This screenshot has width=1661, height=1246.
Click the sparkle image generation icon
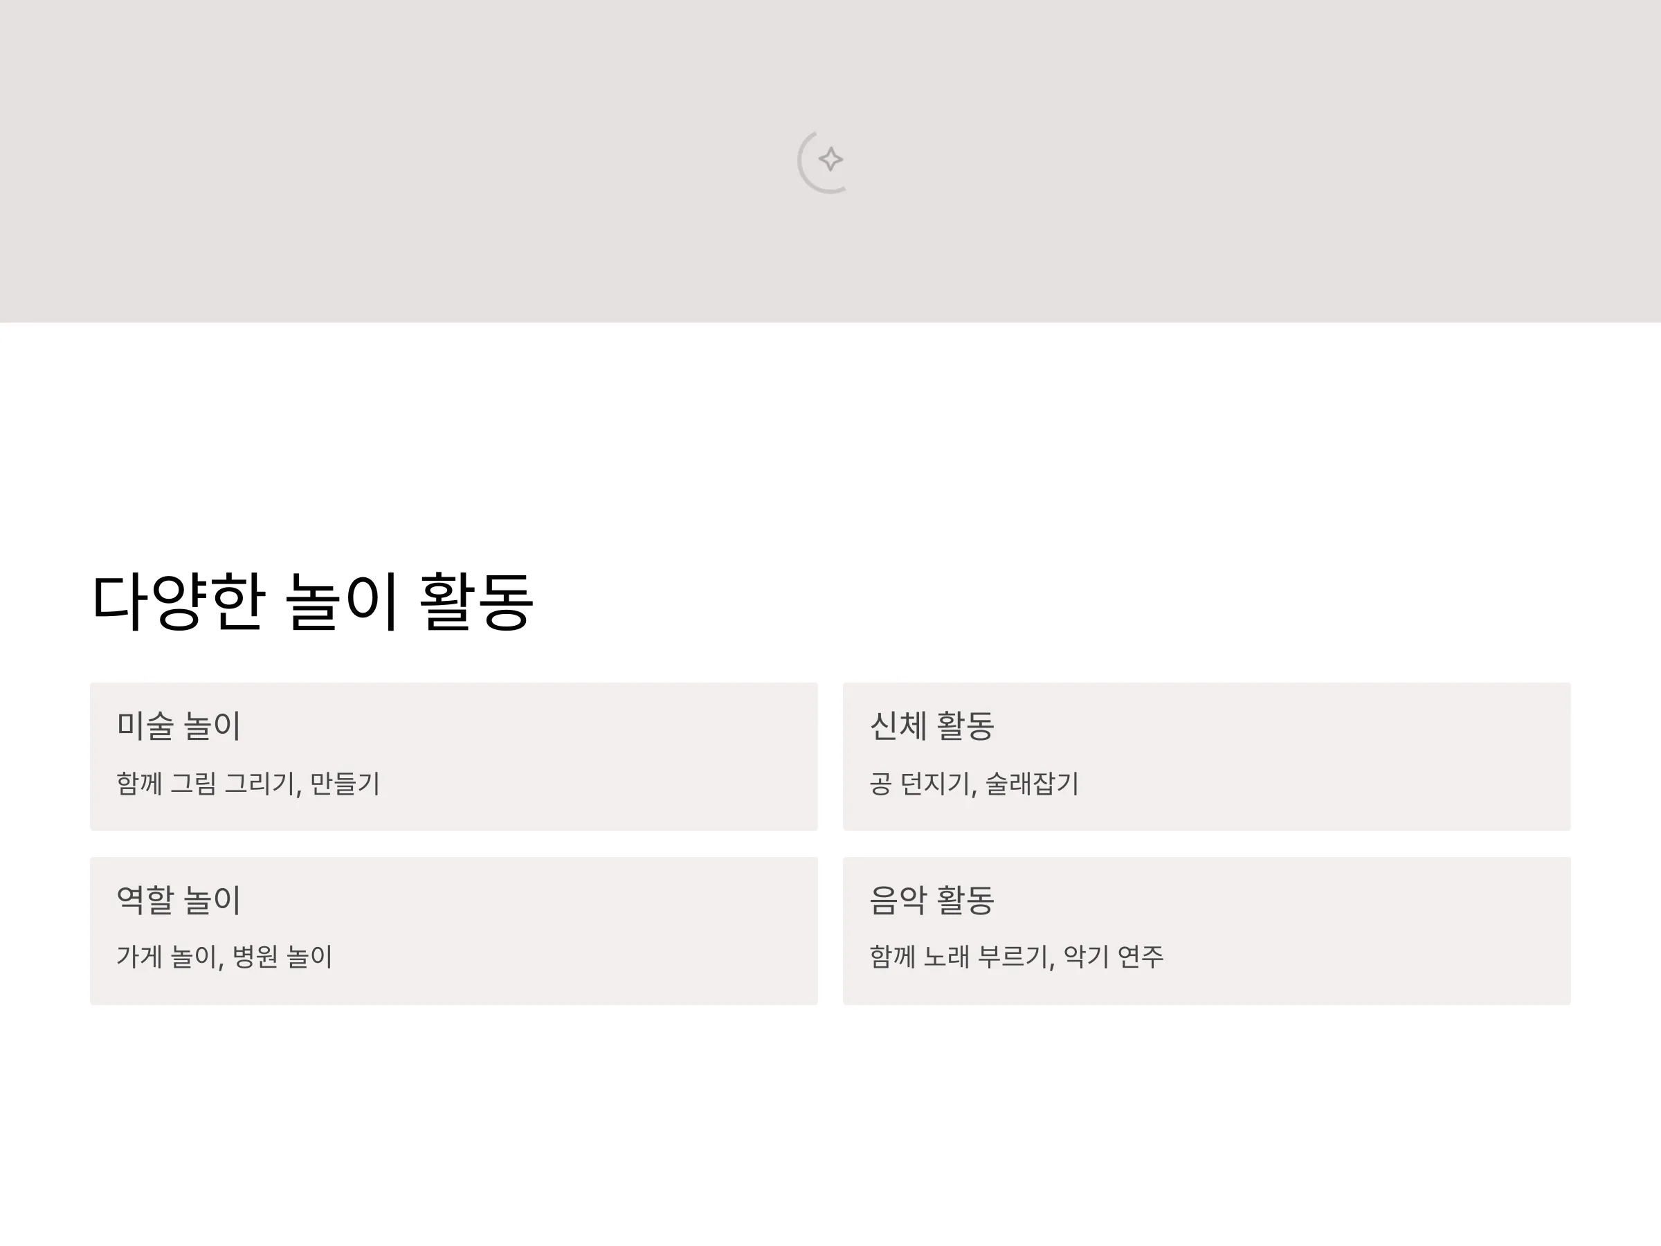click(x=831, y=159)
